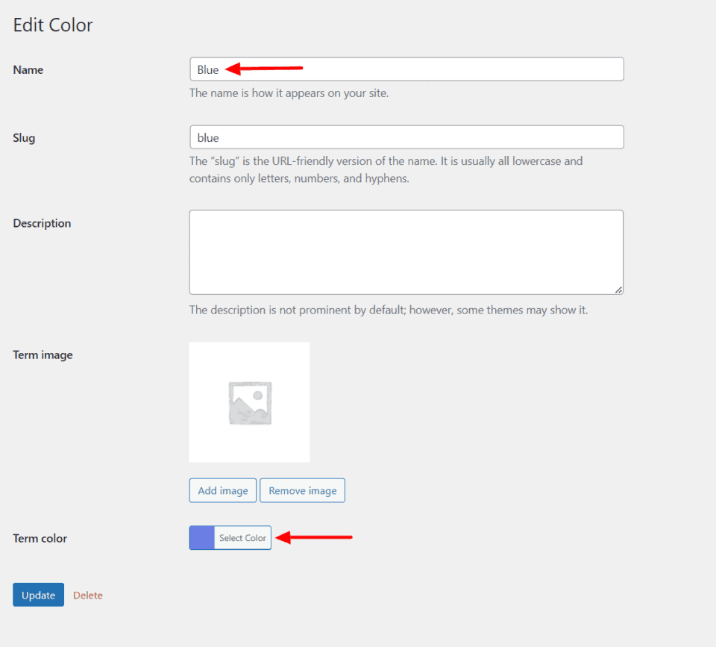Click the image placeholder thumbnail icon
The width and height of the screenshot is (716, 647).
(249, 401)
